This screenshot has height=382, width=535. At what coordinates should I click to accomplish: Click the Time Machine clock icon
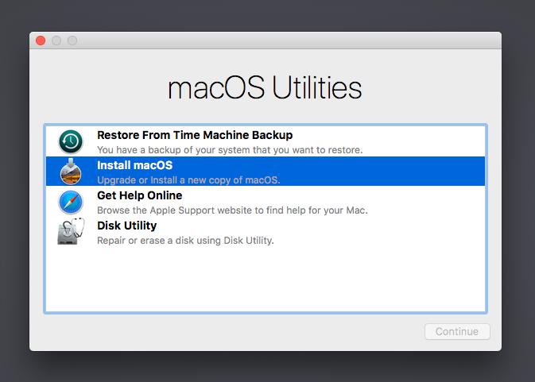(x=71, y=141)
